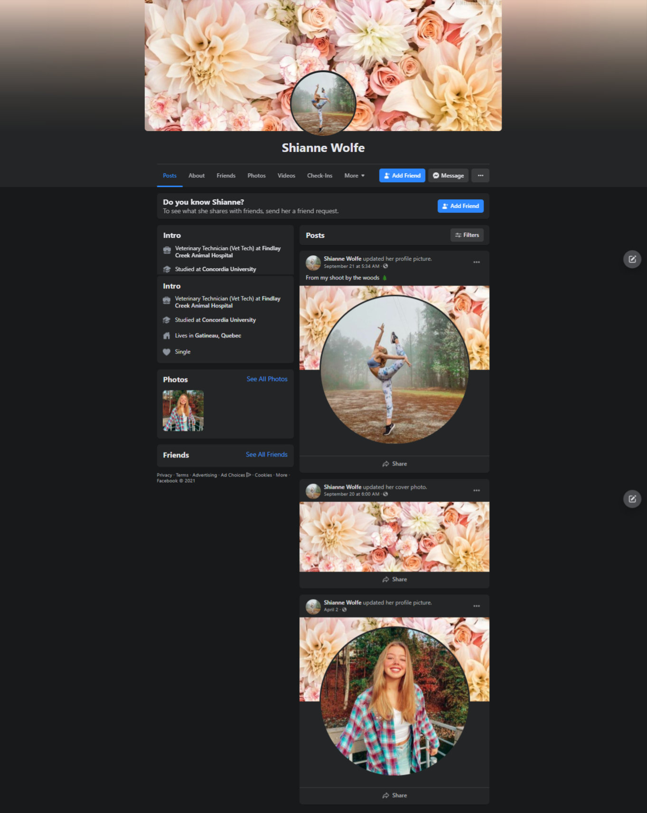Image resolution: width=647 pixels, height=813 pixels.
Task: Click the April 2 post timestamp
Action: coord(331,610)
